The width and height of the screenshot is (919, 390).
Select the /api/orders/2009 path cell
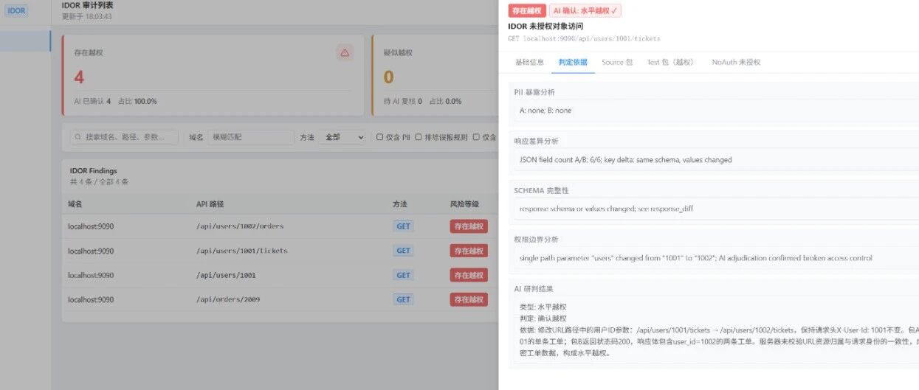point(228,299)
